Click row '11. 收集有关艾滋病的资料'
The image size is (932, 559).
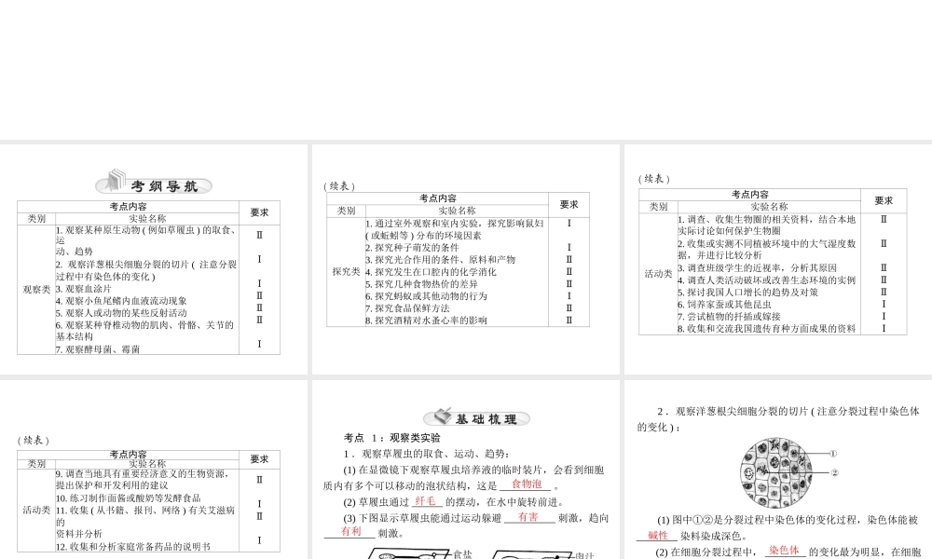[145, 522]
